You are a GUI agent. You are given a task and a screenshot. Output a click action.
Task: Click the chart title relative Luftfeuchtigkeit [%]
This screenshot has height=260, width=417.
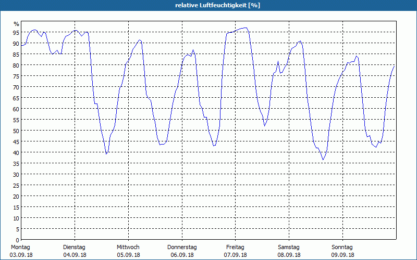point(217,5)
